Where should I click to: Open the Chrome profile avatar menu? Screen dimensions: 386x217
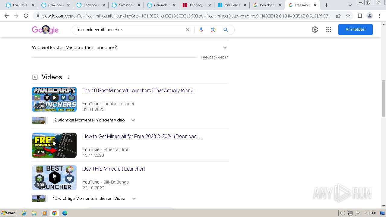369,16
